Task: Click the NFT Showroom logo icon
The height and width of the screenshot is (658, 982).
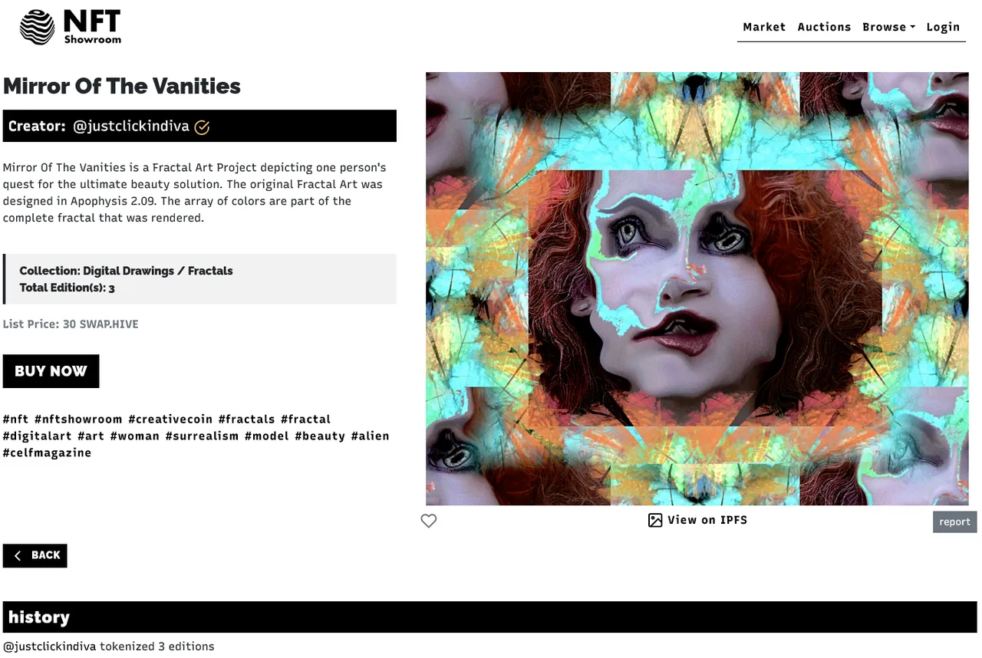Action: [37, 28]
